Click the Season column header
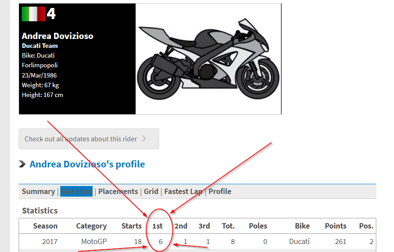This screenshot has height=252, width=394. [45, 226]
